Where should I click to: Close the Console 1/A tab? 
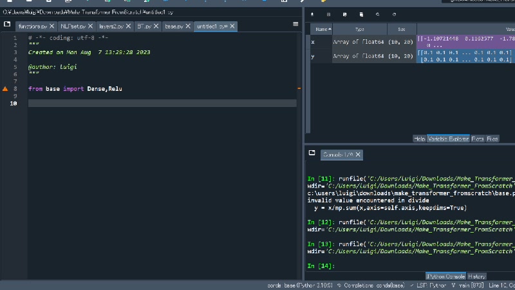pyautogui.click(x=358, y=155)
